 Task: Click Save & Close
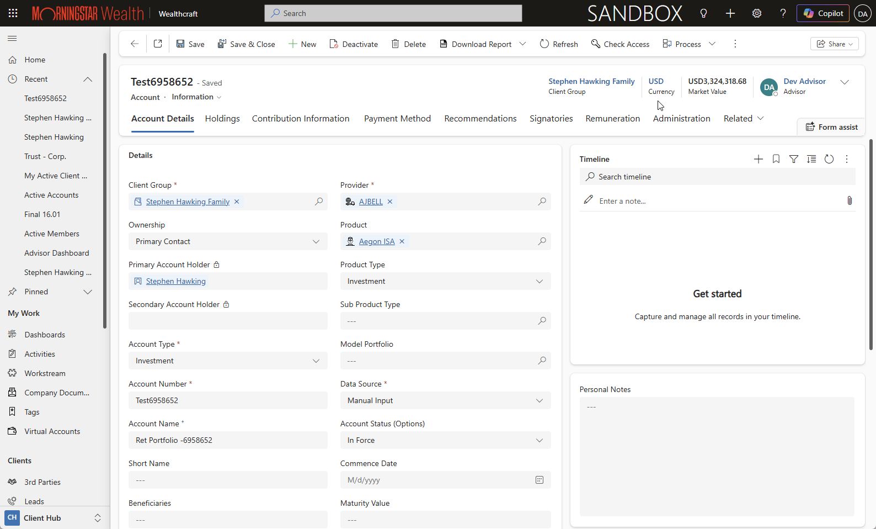pyautogui.click(x=246, y=44)
